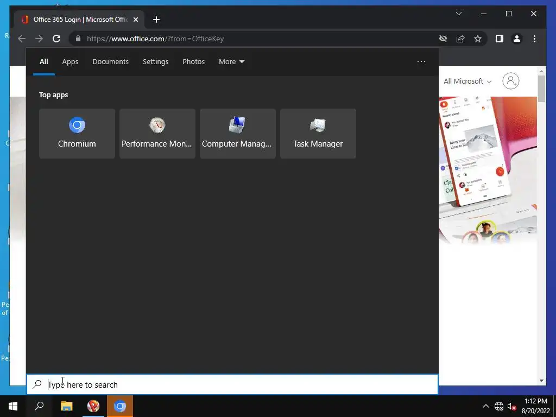
Task: Close the Office 365 Login tab
Action: tap(135, 20)
